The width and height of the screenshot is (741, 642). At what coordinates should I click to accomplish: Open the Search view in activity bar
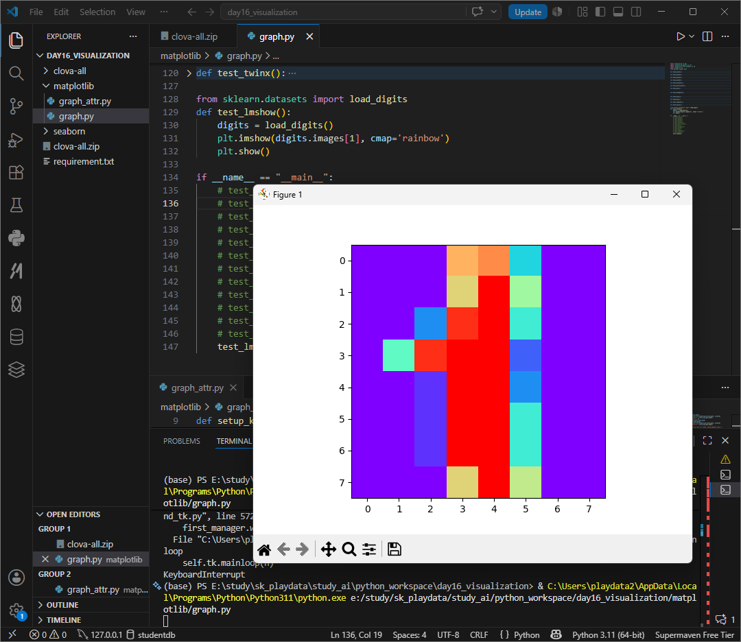coord(16,73)
